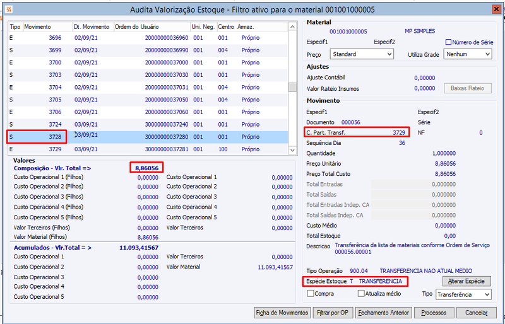This screenshot has height=324, width=505.
Task: Open the Preço Standard dropdown
Action: click(x=362, y=54)
